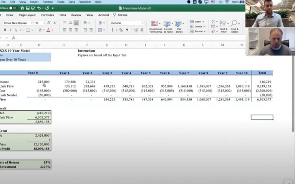
Task: Open the Borders dropdown arrow
Action: (32, 30)
